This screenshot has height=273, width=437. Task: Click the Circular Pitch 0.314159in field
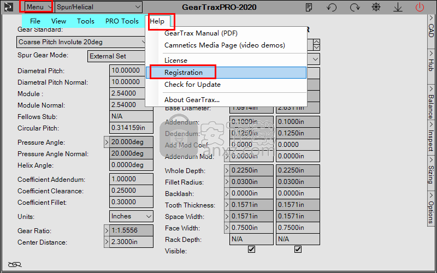(x=131, y=128)
